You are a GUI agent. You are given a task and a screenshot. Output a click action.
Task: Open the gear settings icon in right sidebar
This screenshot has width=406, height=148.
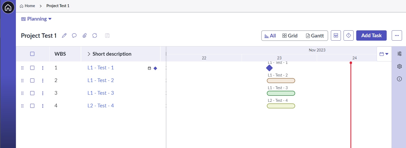pos(400,66)
